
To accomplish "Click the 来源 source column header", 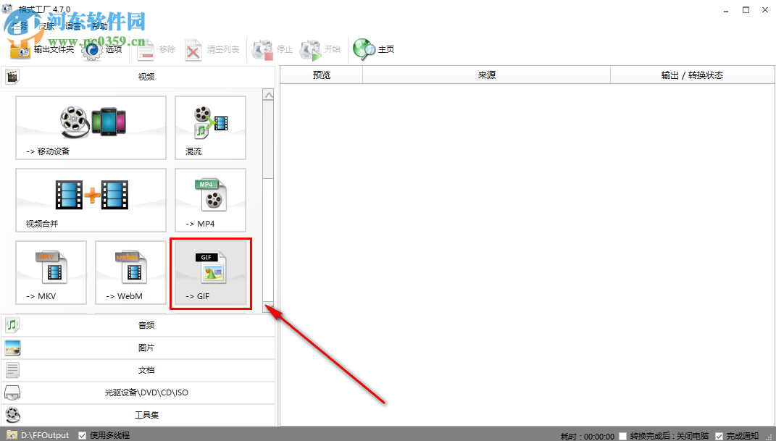I will (486, 75).
